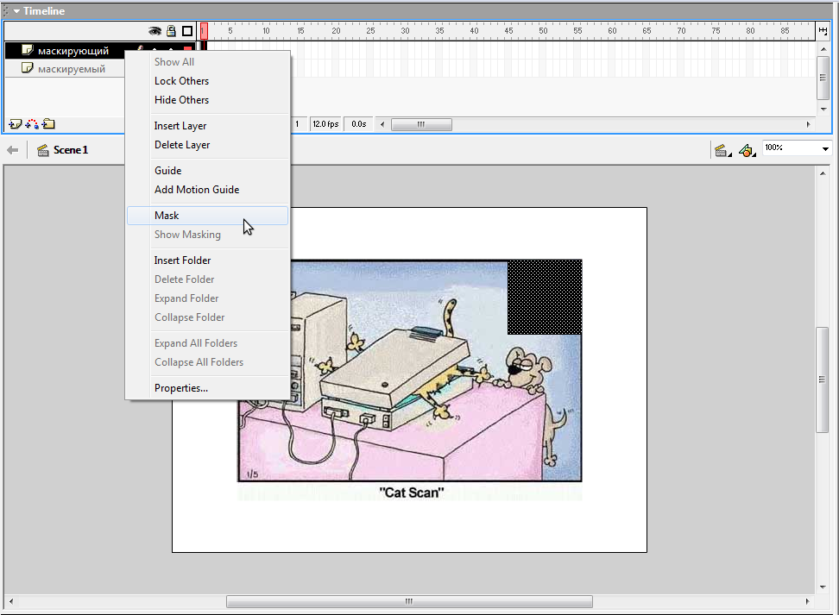The height and width of the screenshot is (615, 839).
Task: Choose Insert Folder from context menu
Action: coord(182,260)
